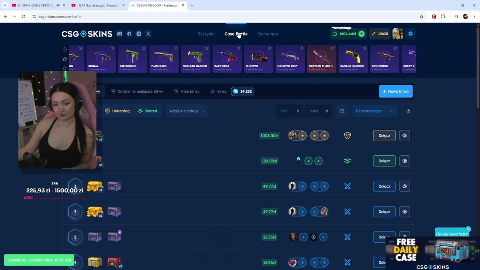Click the Nowa bitwa button
Image resolution: width=480 pixels, height=270 pixels.
[x=396, y=91]
